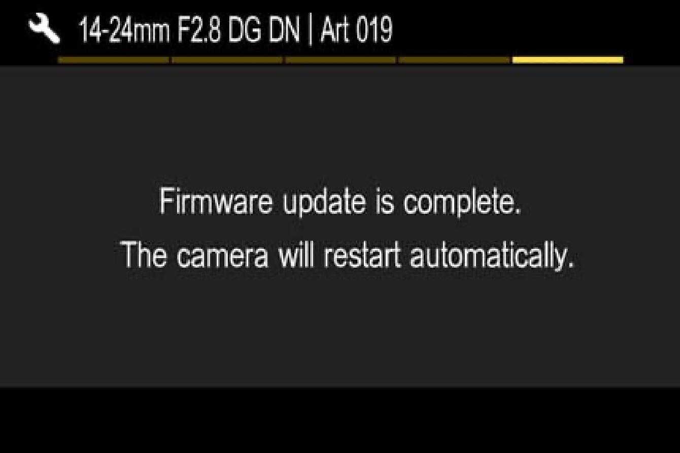Click the empty gray area below the message

point(340,330)
